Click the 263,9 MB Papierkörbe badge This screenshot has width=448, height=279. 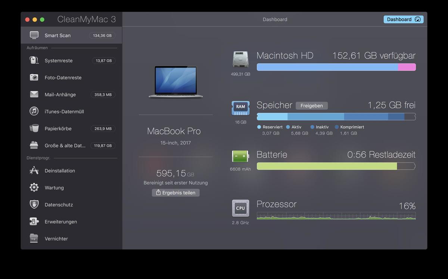point(103,129)
